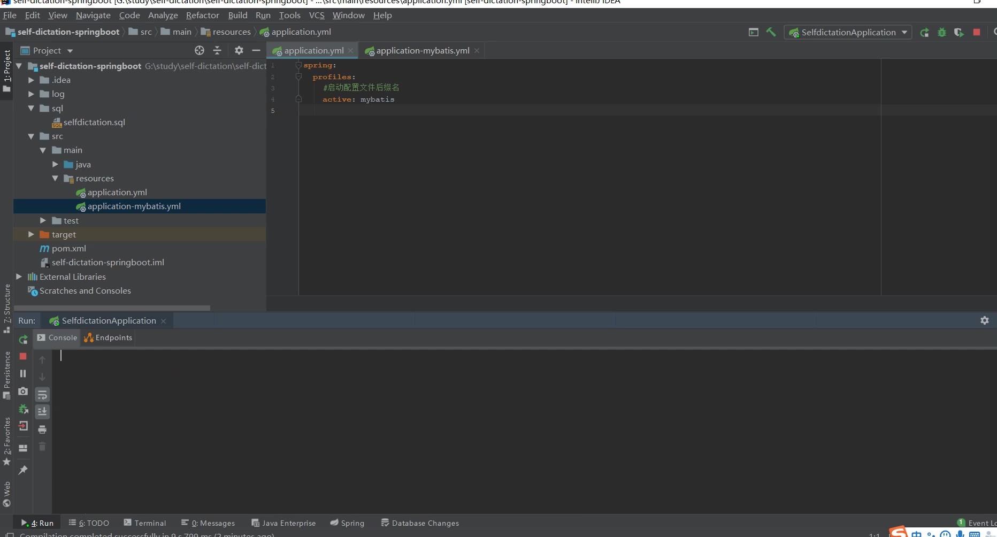This screenshot has width=997, height=537.
Task: Click the update running application icon
Action: (x=23, y=409)
